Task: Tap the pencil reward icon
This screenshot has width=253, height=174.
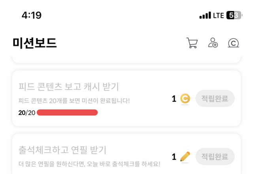Action: 185,157
